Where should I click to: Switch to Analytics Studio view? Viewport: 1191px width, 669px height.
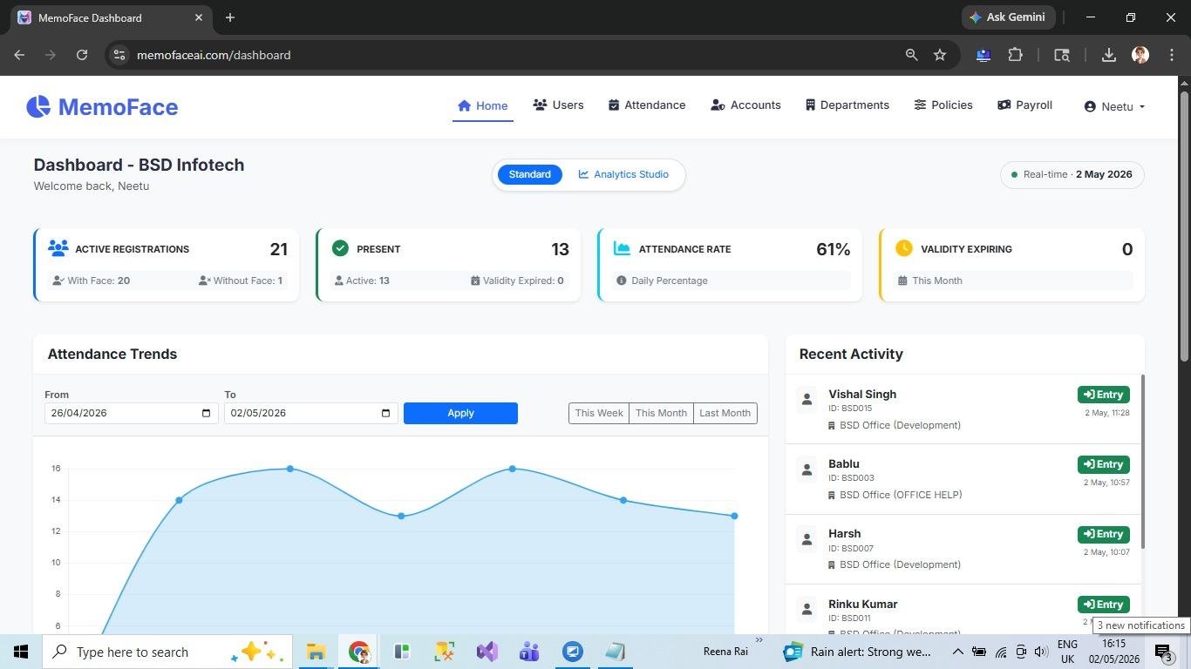[623, 174]
